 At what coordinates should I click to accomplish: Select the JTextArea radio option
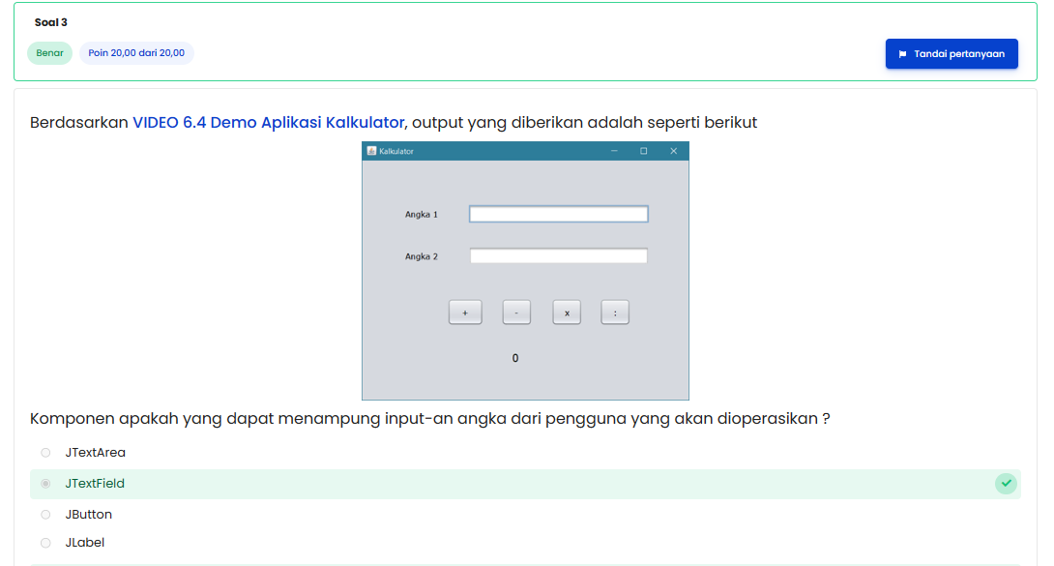tap(45, 453)
